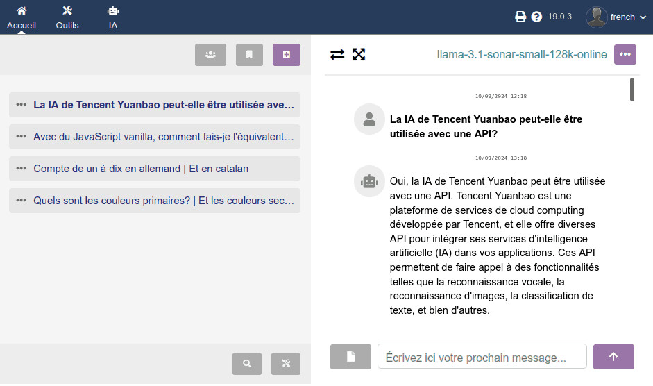Open the chat options ellipsis button
Screen dimensions: 653x386
coord(625,54)
